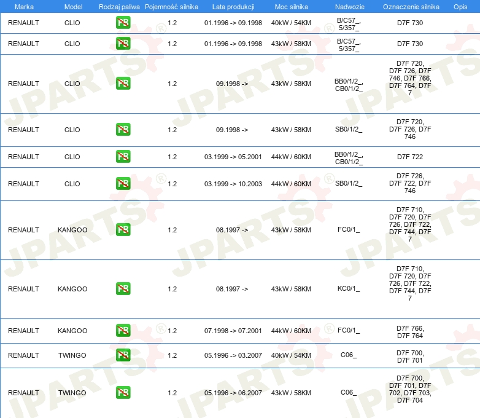The height and width of the screenshot is (418, 480).
Task: Click fuel icon in TWINGO 43kW row
Action: [x=123, y=393]
